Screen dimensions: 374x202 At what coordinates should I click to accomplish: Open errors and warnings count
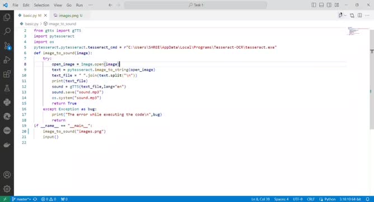tap(48, 199)
